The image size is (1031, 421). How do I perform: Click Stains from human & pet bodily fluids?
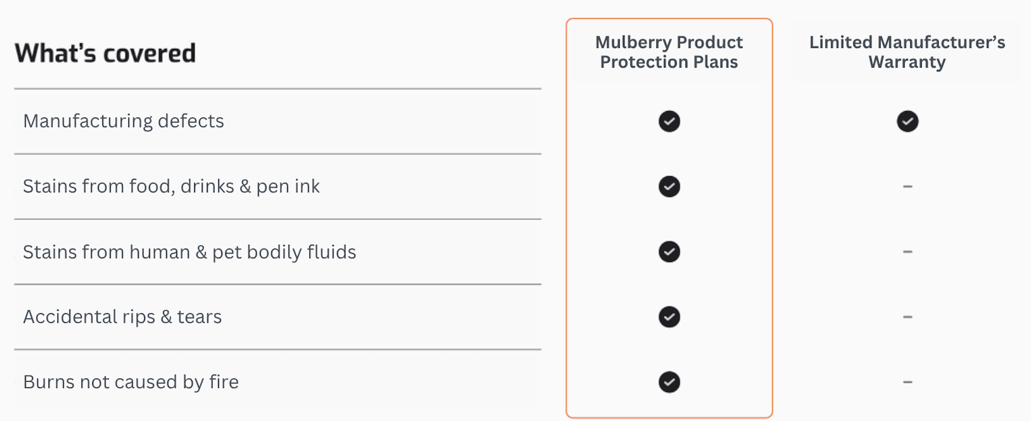[x=189, y=252]
